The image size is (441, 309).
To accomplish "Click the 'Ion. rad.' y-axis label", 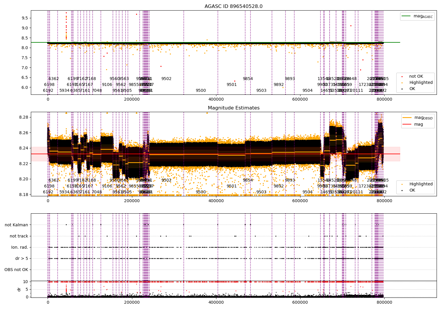I will 20,247.
